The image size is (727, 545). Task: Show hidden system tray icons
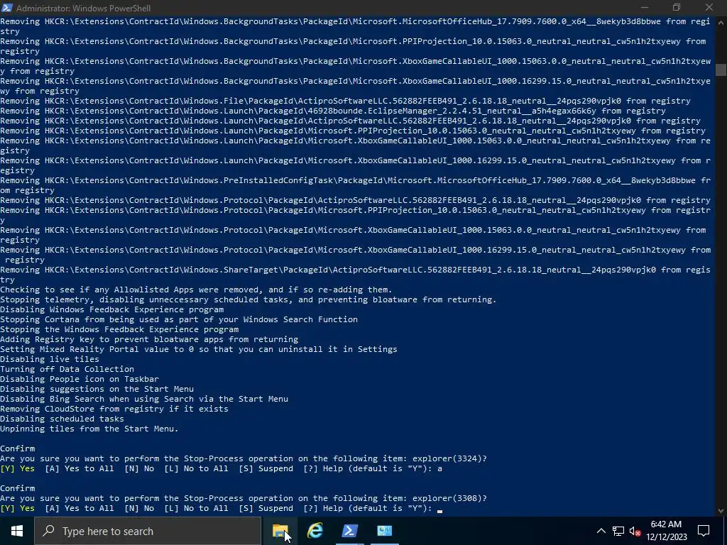601,531
